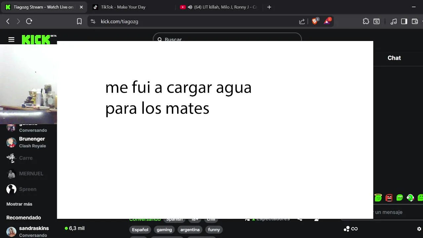Open browser extensions puzzle icon
This screenshot has width=423, height=238.
[x=366, y=21]
